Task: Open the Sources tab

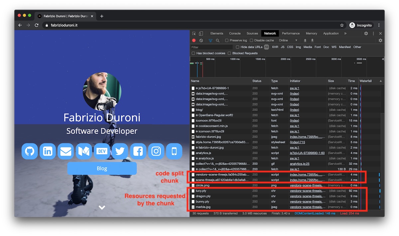Action: (x=252, y=34)
